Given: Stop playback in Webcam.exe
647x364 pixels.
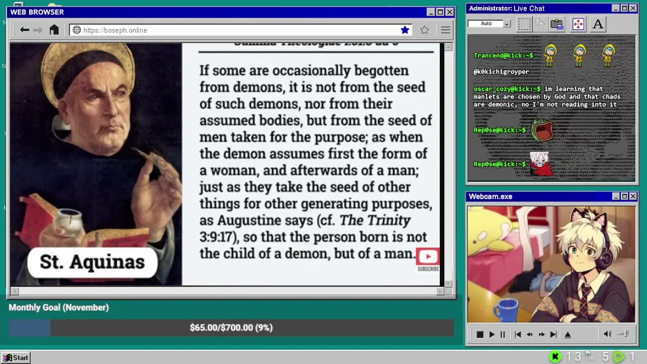Looking at the screenshot, I should point(480,335).
